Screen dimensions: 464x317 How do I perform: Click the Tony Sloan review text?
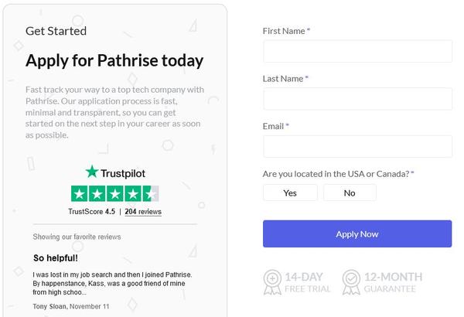coord(112,283)
